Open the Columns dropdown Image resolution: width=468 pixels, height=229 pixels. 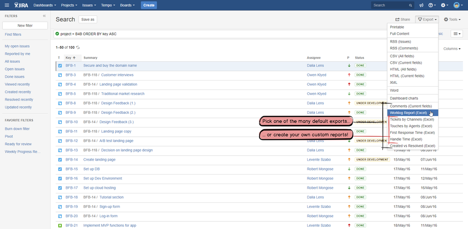pyautogui.click(x=452, y=49)
